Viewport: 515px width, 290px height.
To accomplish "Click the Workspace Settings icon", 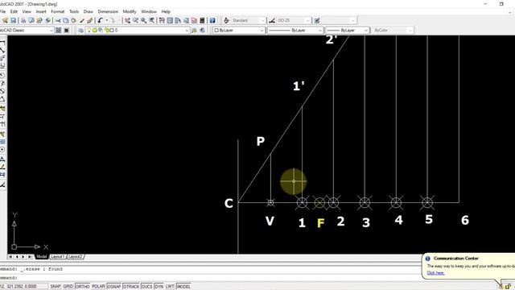I will coord(59,31).
